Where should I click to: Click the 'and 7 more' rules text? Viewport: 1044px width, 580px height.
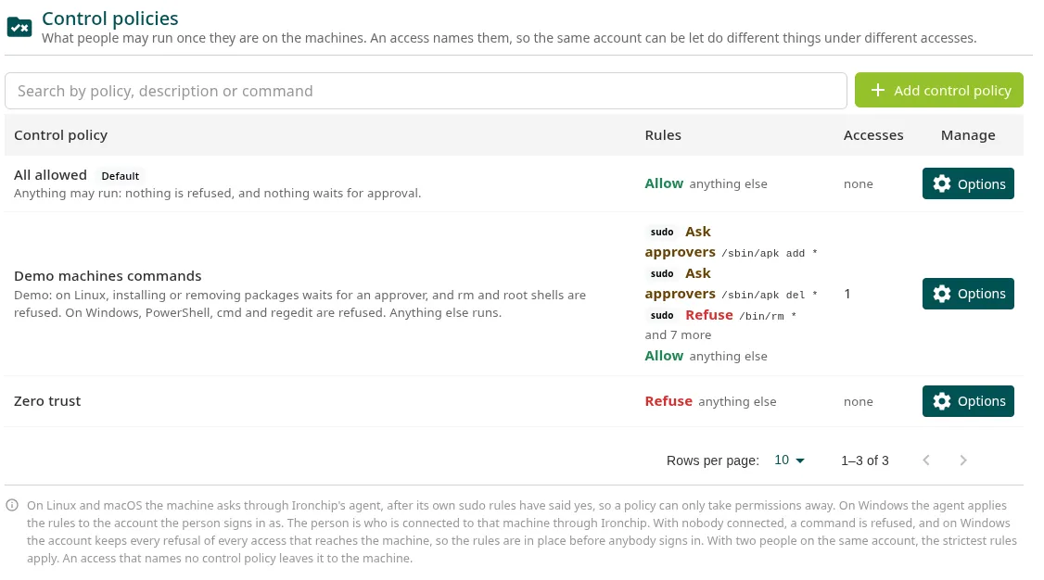tap(678, 335)
